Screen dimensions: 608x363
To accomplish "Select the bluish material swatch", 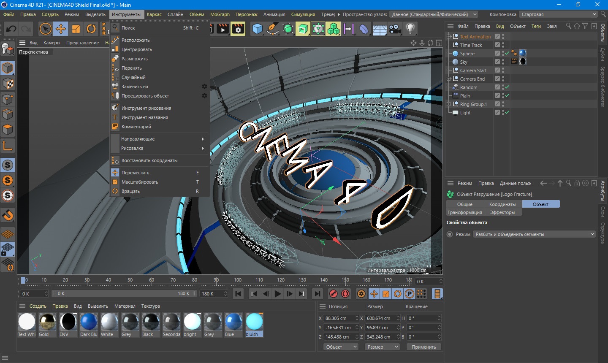I will pos(254,325).
